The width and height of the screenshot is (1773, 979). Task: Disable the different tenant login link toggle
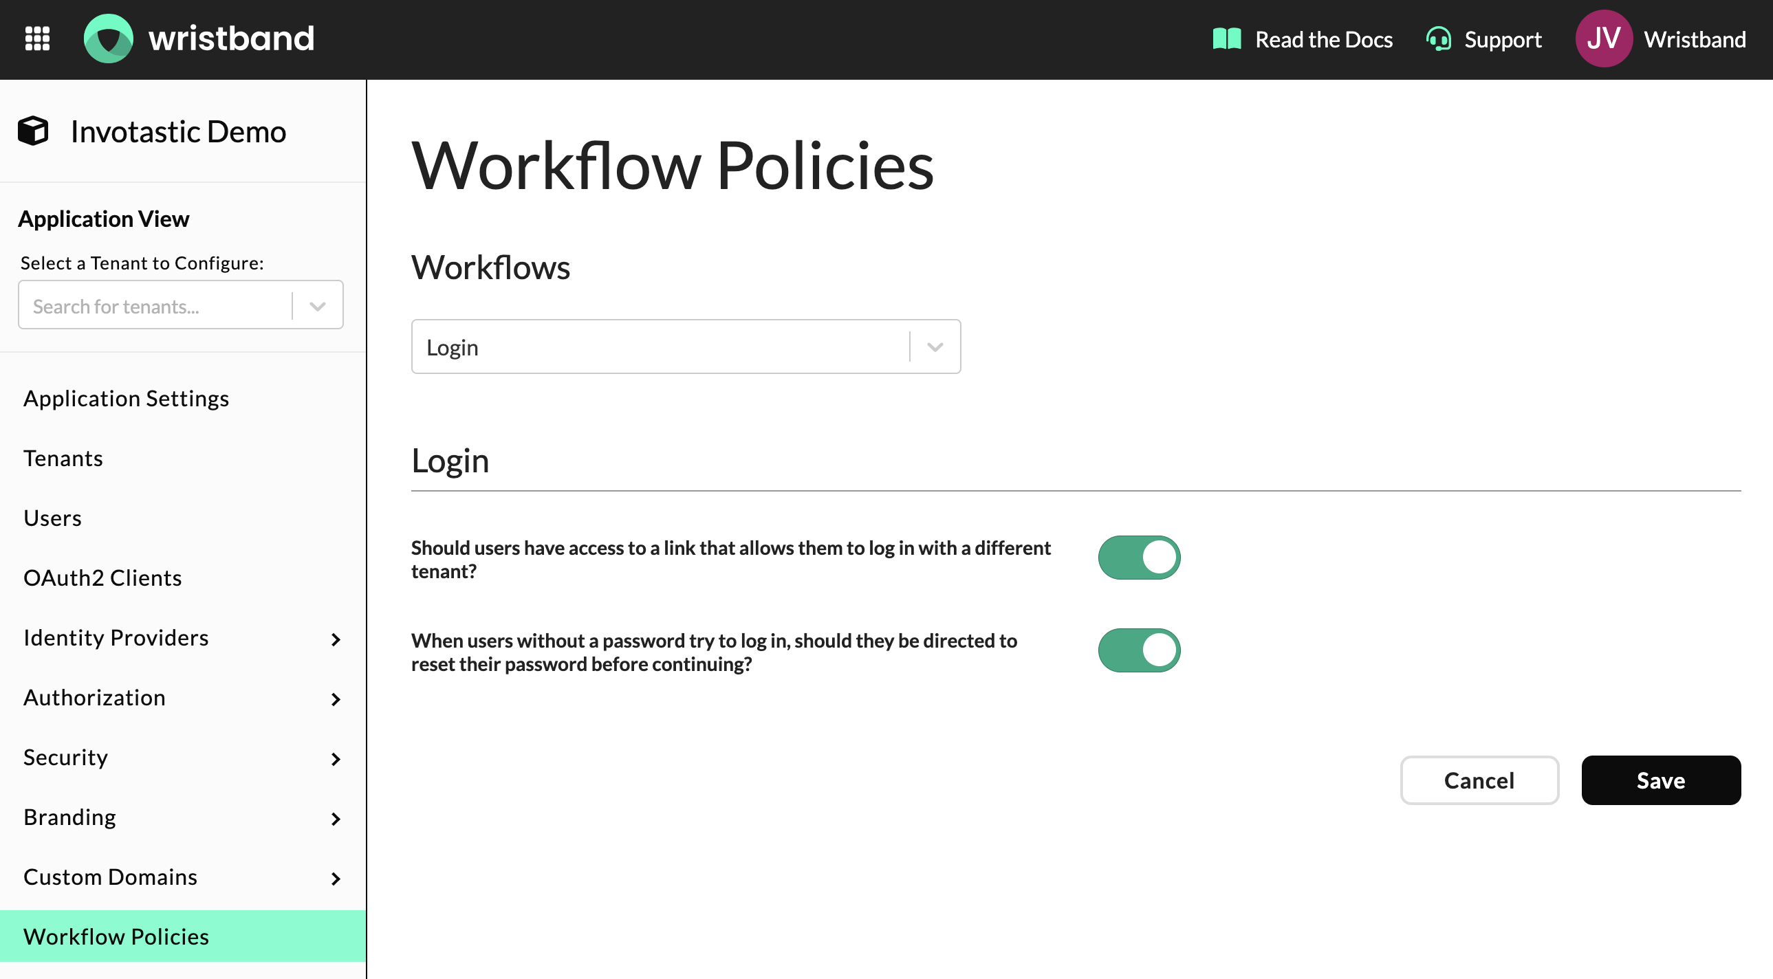[1138, 558]
